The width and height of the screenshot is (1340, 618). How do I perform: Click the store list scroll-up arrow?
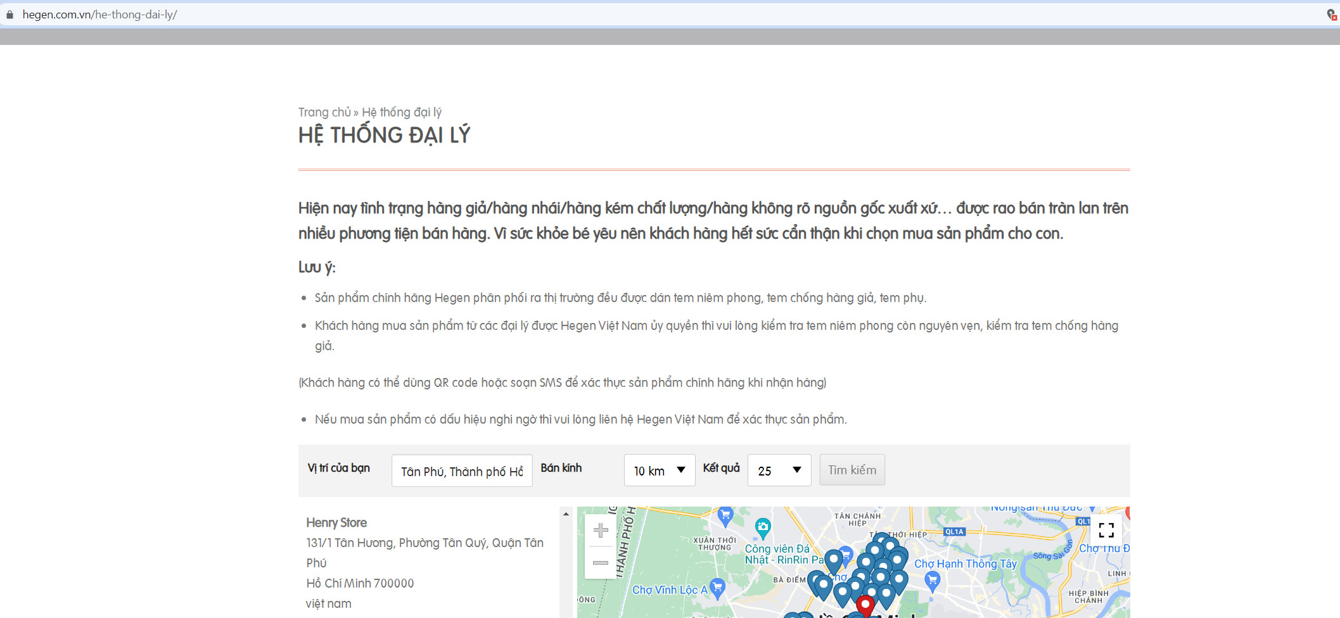click(x=566, y=514)
